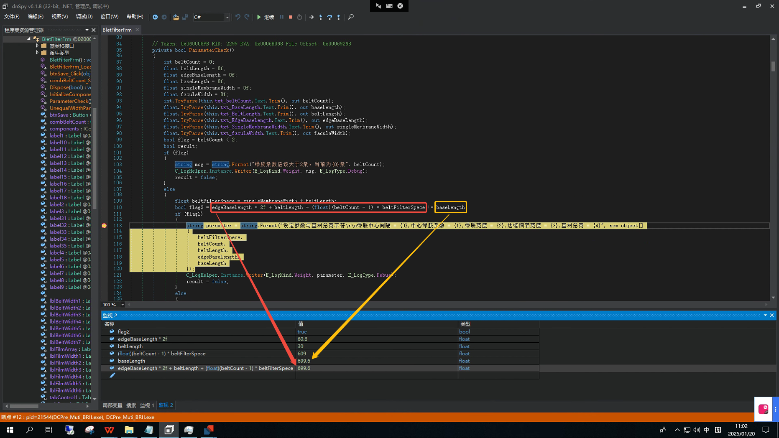Switch to the 局部变量 tab

pos(112,405)
